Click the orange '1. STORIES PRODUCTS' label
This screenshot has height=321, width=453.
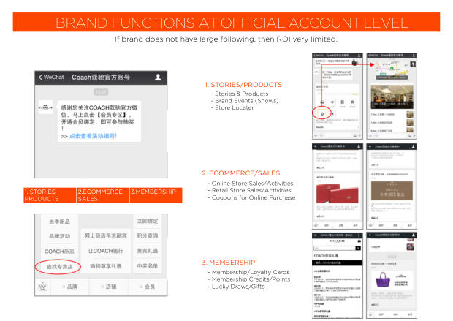[50, 195]
